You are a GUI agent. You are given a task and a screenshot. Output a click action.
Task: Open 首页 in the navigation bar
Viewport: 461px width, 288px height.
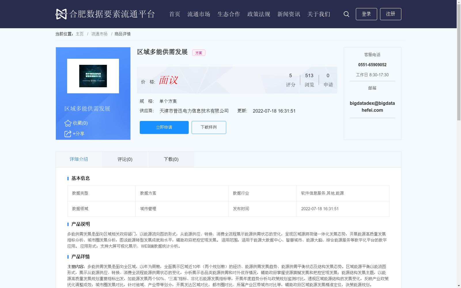(x=175, y=14)
